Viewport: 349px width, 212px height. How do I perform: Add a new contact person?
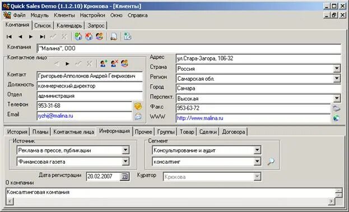coord(104,63)
